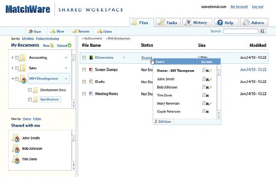The width and height of the screenshot is (276, 177).
Task: Open John Smith's shared folder icon
Action: pyautogui.click(x=16, y=138)
